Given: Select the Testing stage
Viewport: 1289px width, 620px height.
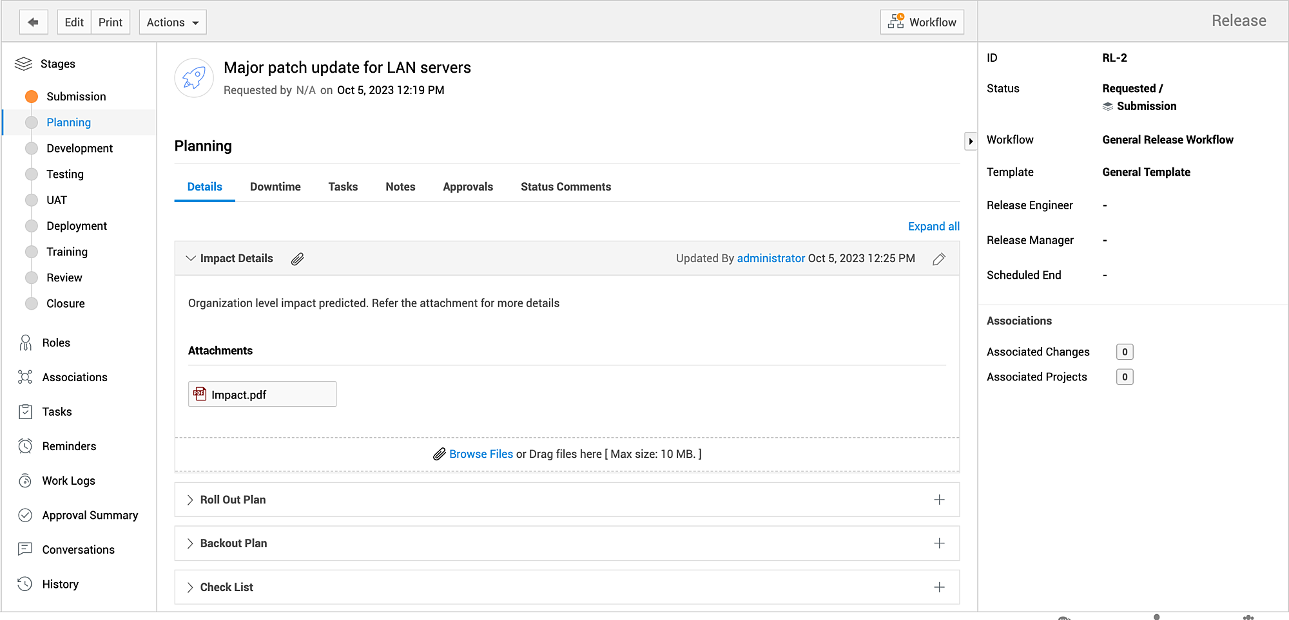Looking at the screenshot, I should click(64, 174).
